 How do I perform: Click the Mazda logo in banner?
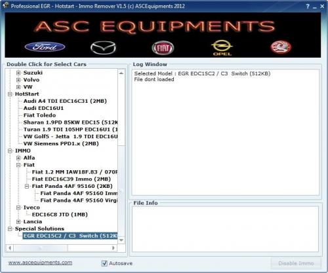[x=103, y=48]
